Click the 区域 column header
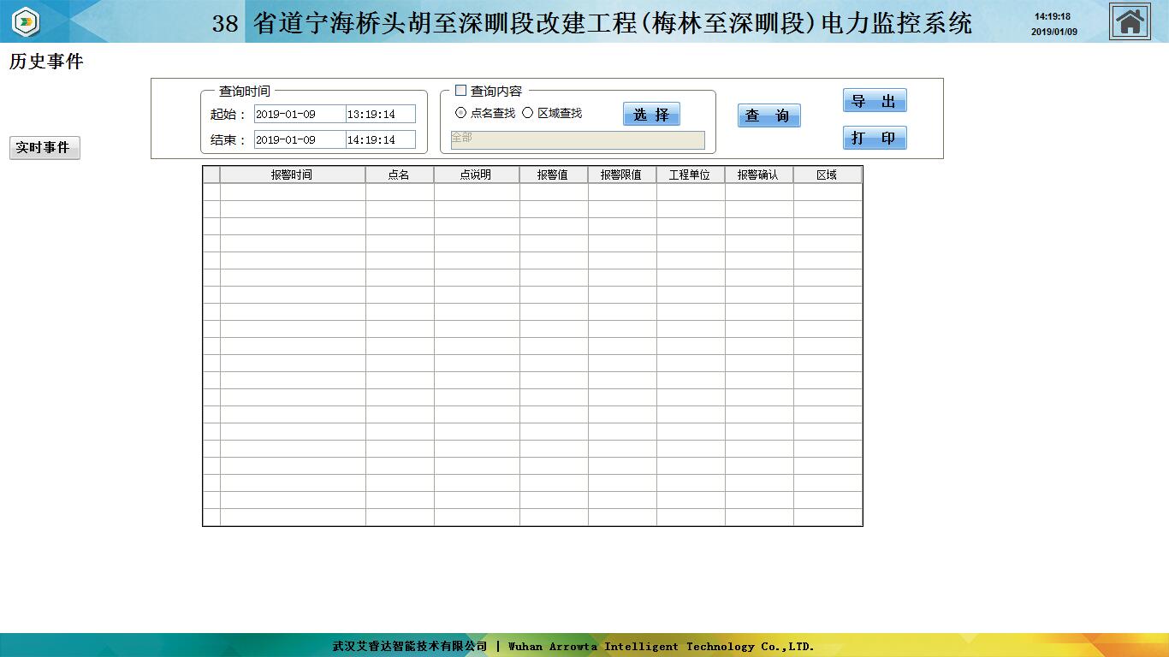The width and height of the screenshot is (1169, 657). pos(827,175)
